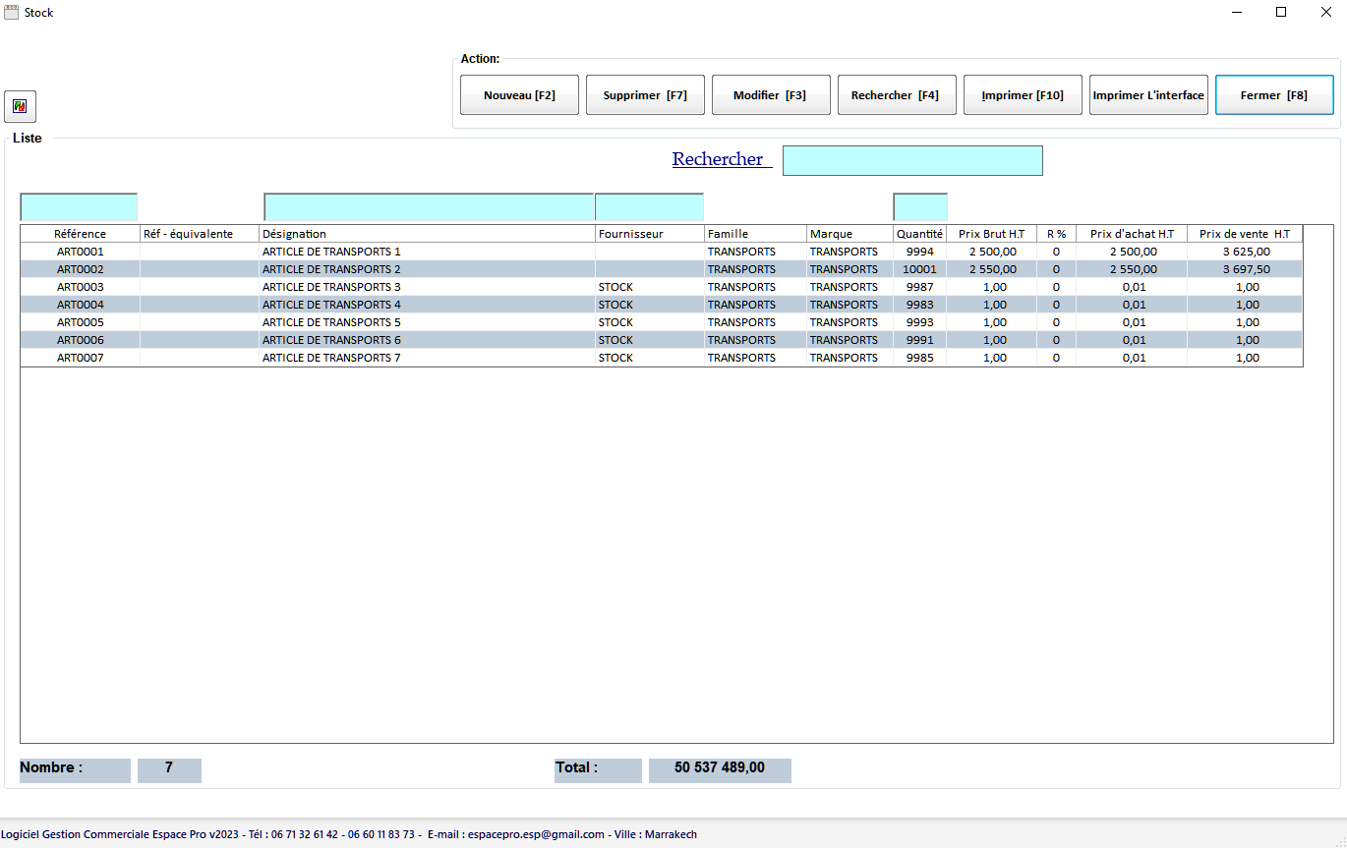Select the ARTICLE DE TRANSPORTS 6 row
The height and width of the screenshot is (848, 1347).
tap(662, 340)
